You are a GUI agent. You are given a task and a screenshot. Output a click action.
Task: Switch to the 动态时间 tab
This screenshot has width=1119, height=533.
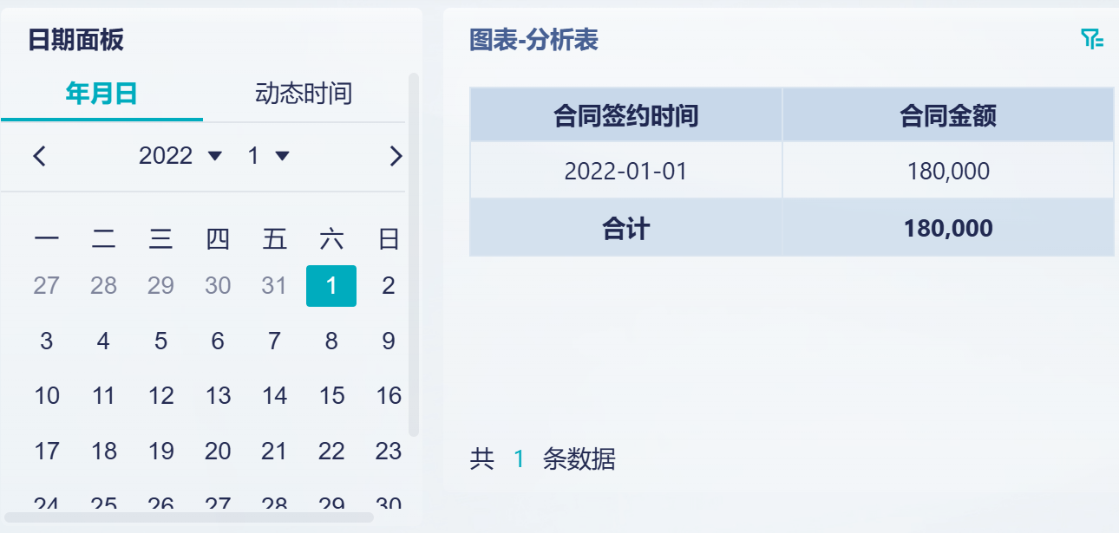[304, 94]
